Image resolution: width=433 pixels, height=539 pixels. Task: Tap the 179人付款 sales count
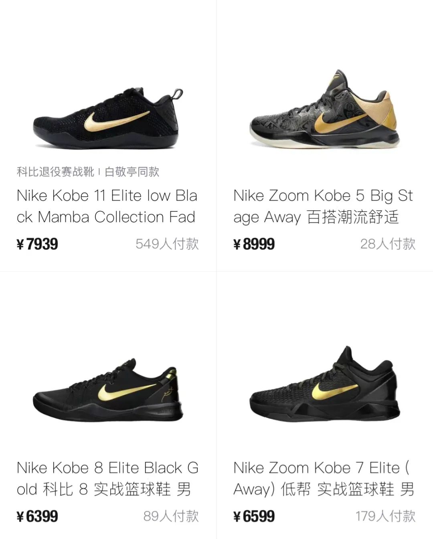pyautogui.click(x=385, y=516)
